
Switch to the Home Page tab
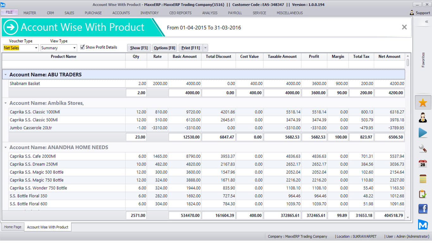13,227
